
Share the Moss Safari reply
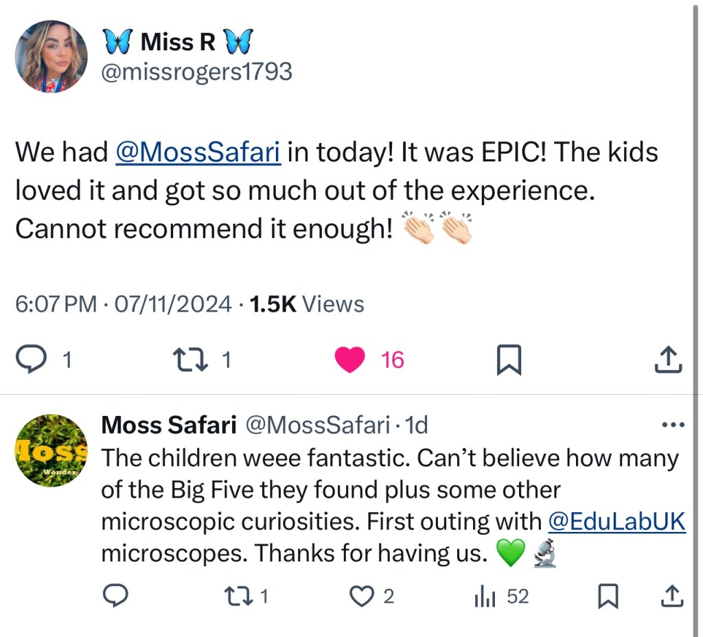pos(672,596)
